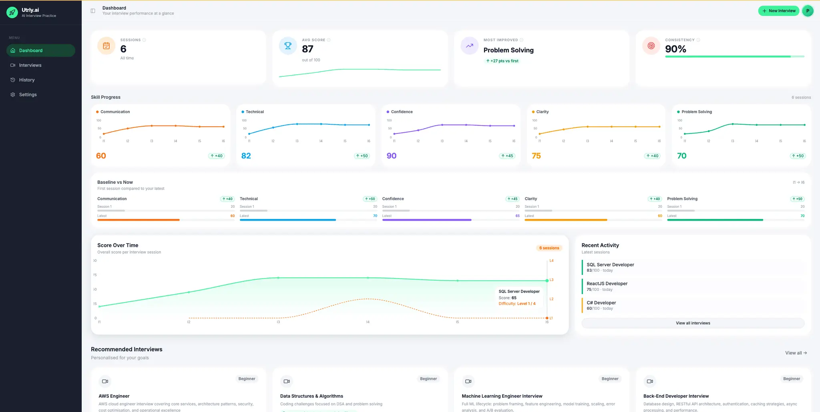Click the Beginner badge on Back-End Developer
Image resolution: width=820 pixels, height=412 pixels.
pyautogui.click(x=792, y=379)
